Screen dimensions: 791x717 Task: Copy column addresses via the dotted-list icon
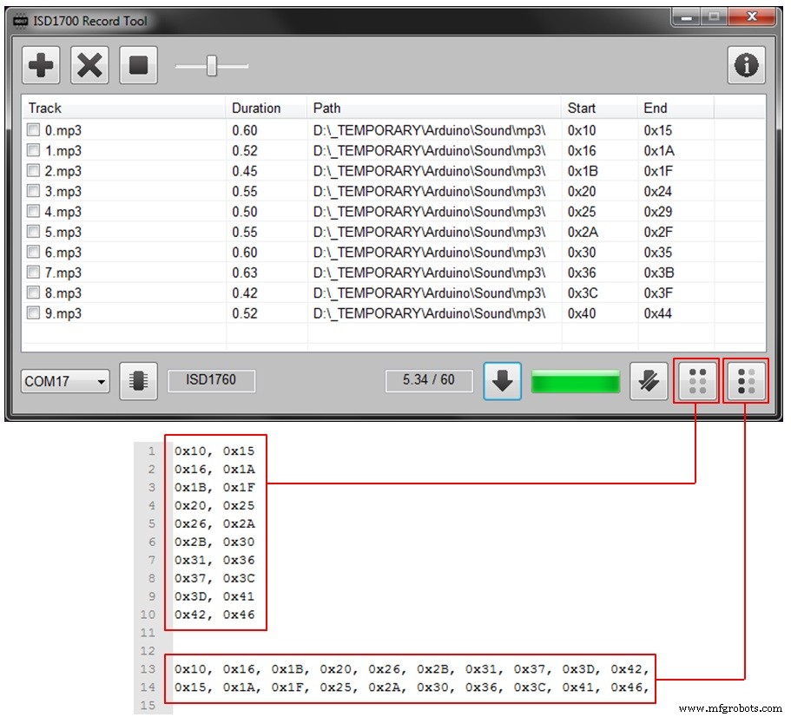tap(746, 381)
